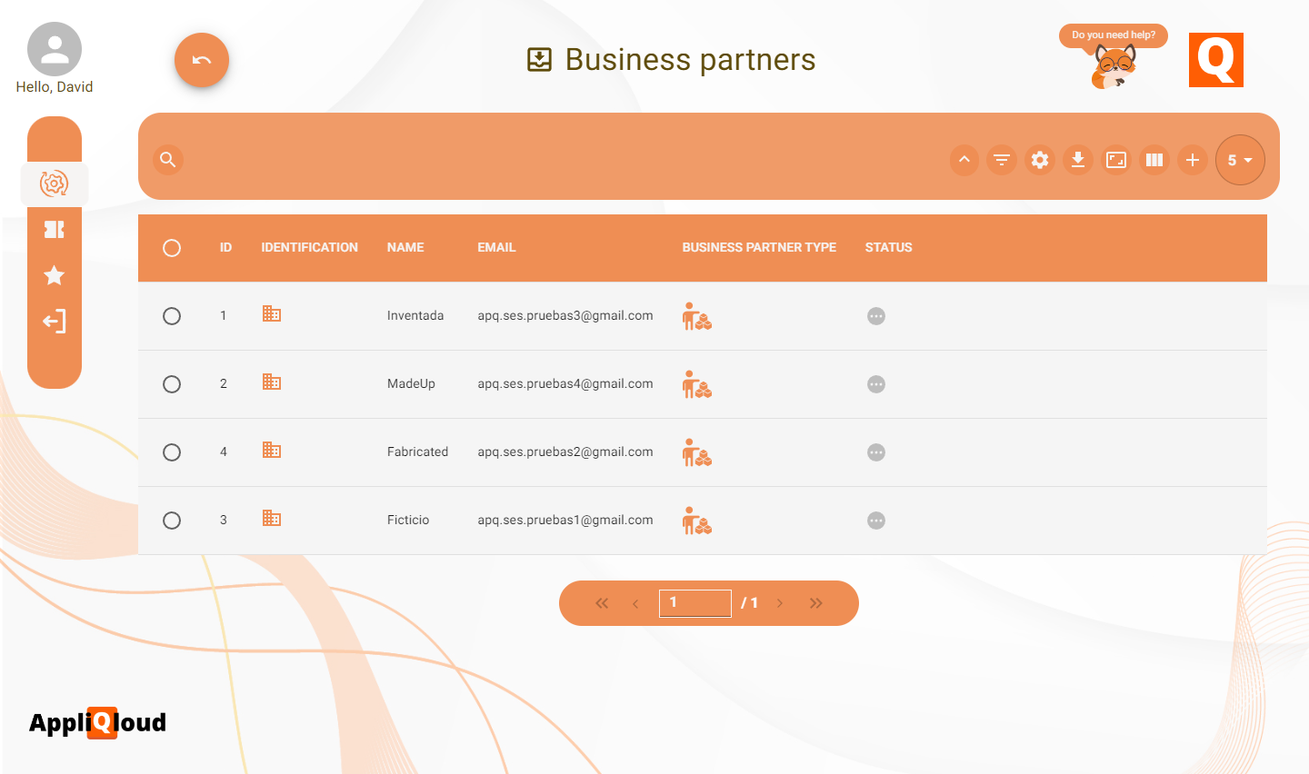Open the rows-per-page dropdown showing 5

1240,160
